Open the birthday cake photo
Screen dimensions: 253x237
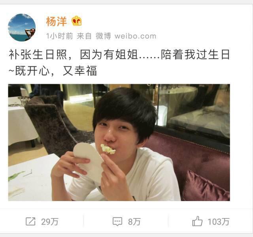point(119,142)
